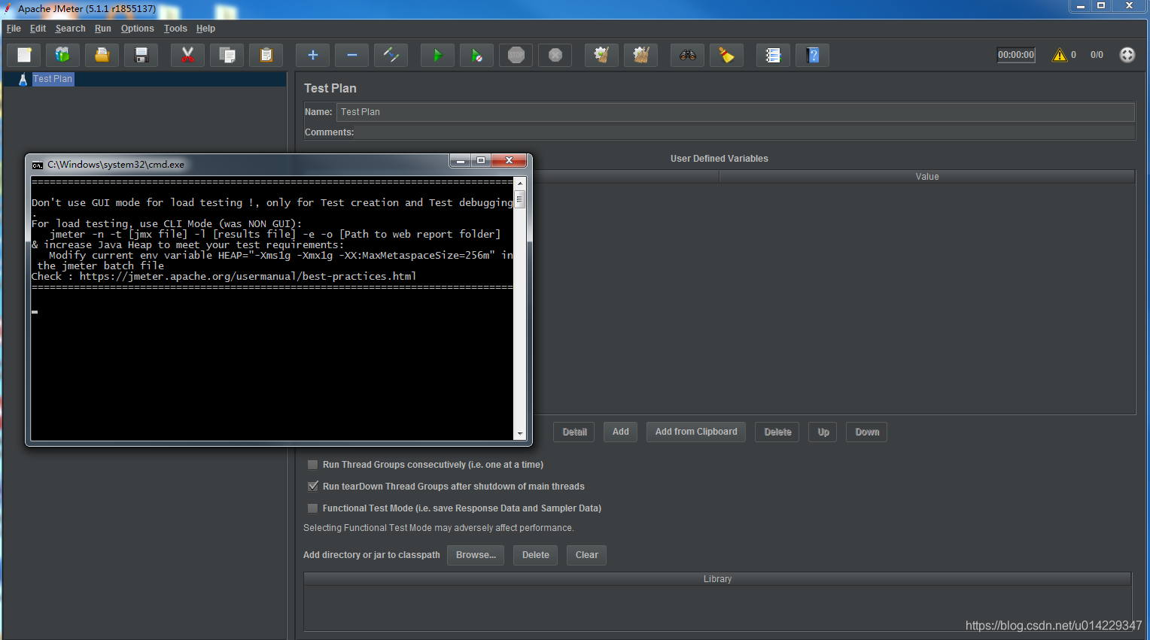1150x640 pixels.
Task: Click the warning triangle error log icon
Action: coord(1060,55)
